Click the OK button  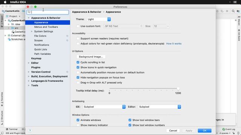pos(204,130)
